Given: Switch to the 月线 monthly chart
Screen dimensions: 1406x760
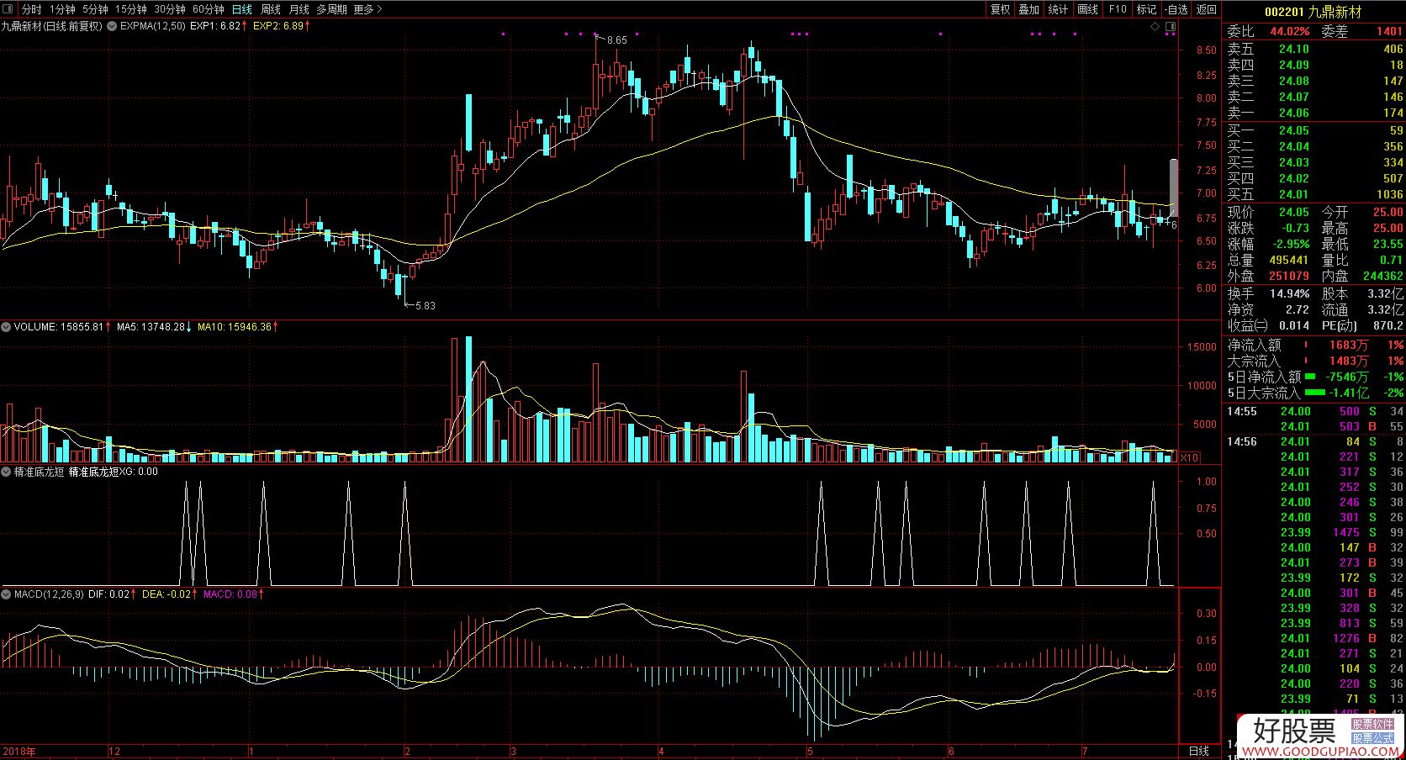Looking at the screenshot, I should click(299, 9).
